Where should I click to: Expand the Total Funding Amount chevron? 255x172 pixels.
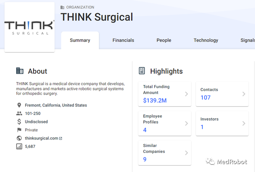point(186,94)
